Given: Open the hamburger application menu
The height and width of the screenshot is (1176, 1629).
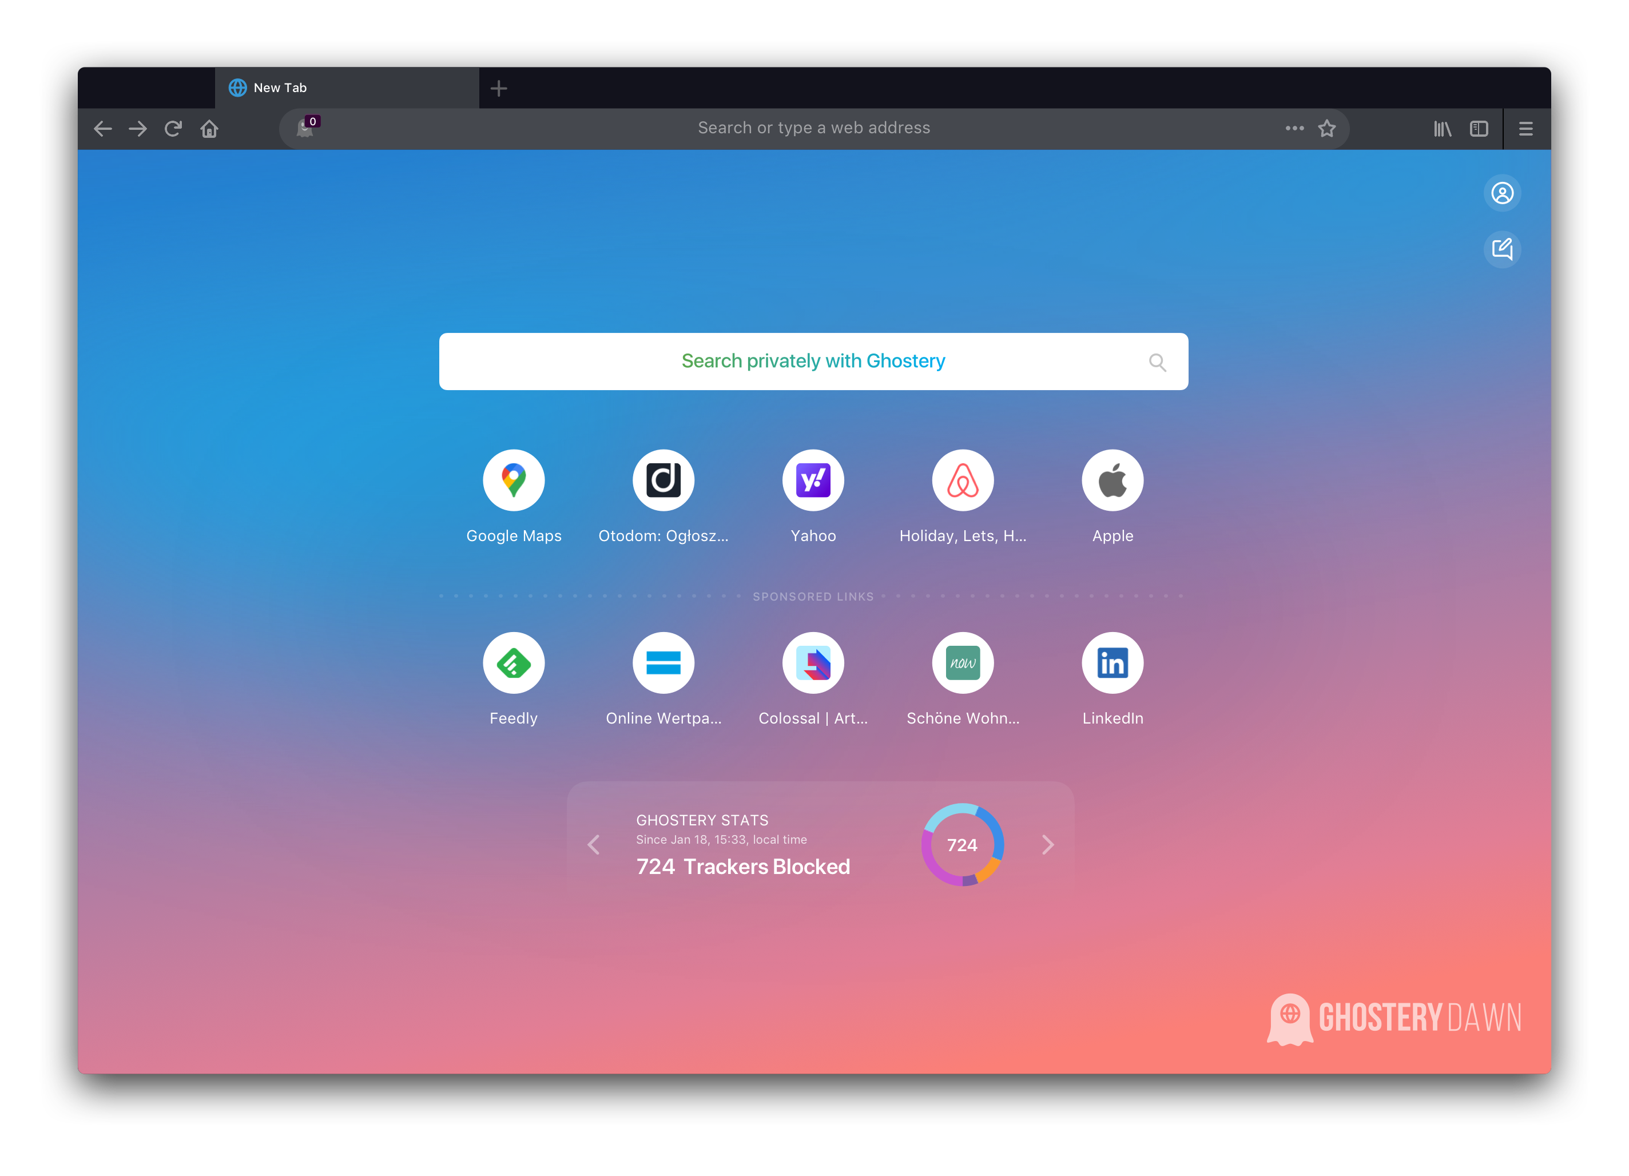Looking at the screenshot, I should [1525, 129].
